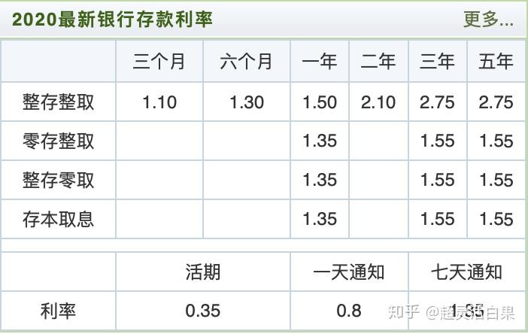Select the 二年 column header
528x334 pixels.
point(378,62)
